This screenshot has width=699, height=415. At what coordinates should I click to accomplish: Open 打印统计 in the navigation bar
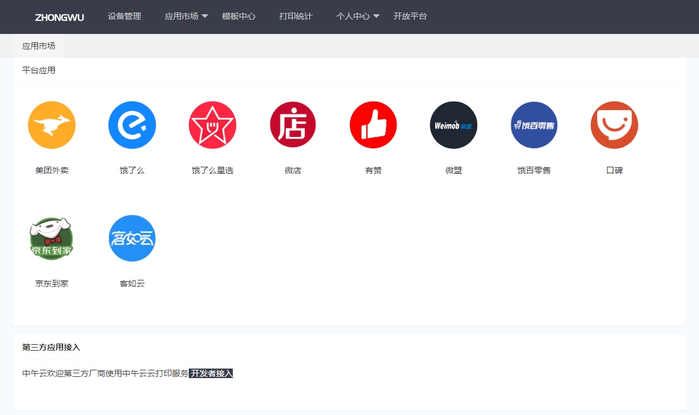[295, 17]
